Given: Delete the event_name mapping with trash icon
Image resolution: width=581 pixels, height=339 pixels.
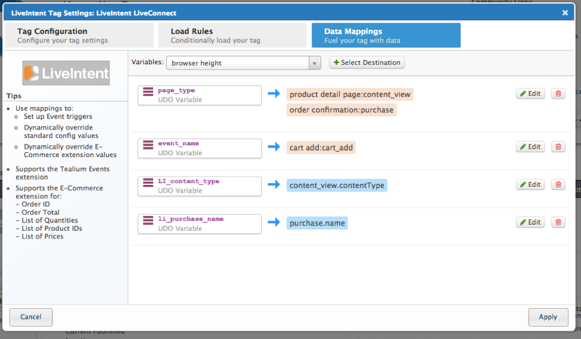Looking at the screenshot, I should pyautogui.click(x=558, y=147).
